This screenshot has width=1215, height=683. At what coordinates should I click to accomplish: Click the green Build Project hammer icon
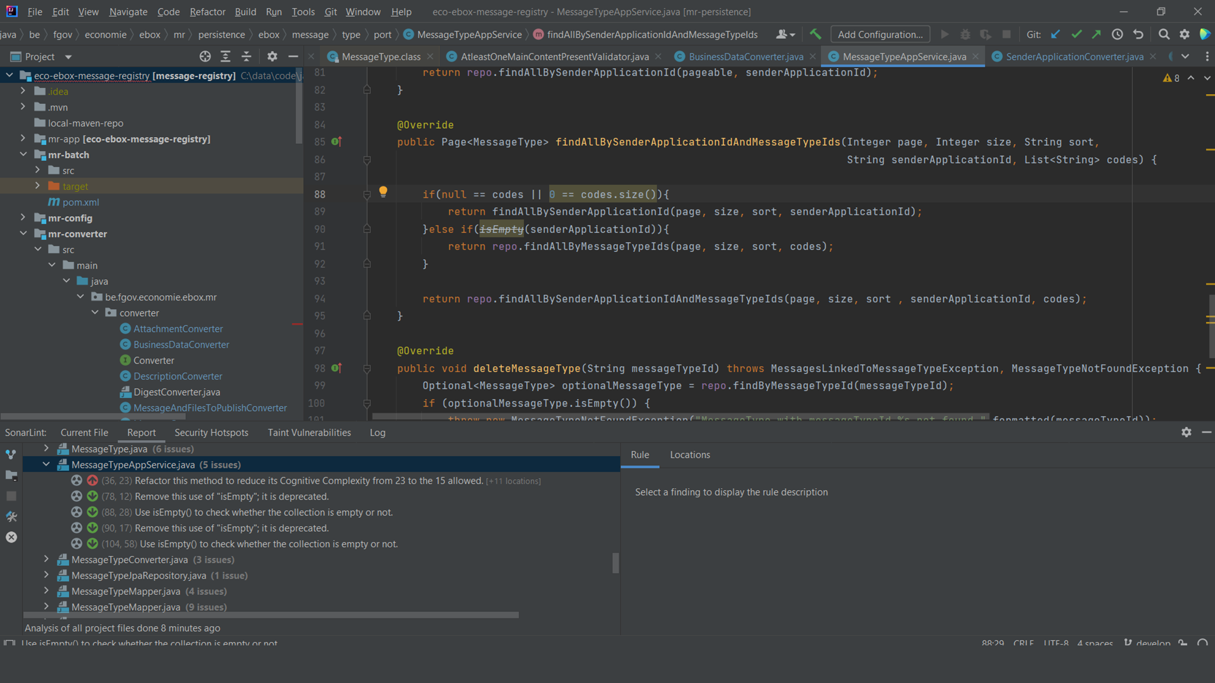(815, 35)
